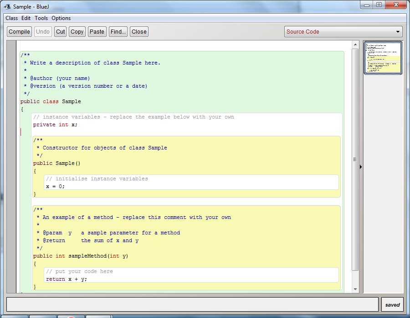Cut the selected code

click(x=60, y=31)
